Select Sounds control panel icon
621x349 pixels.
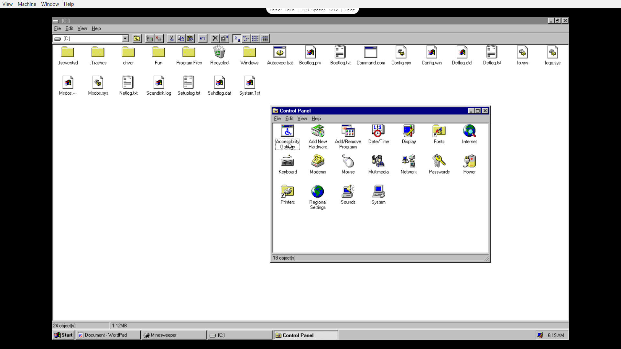[x=348, y=195]
